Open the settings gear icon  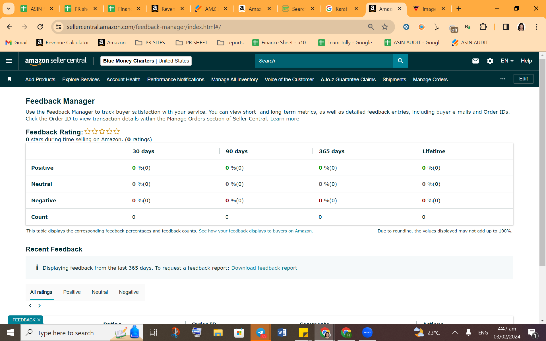coord(490,61)
